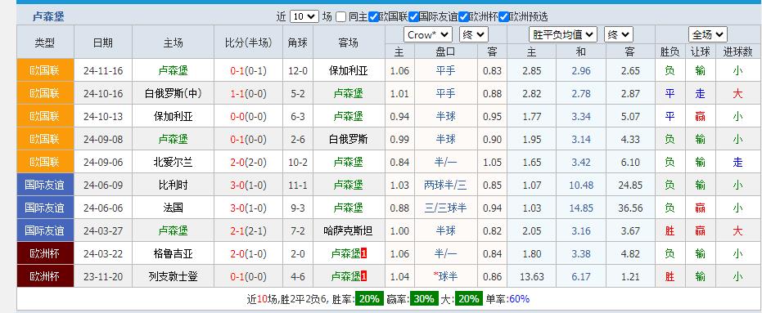Open the 0-1(0-1) score on 24-11-16

[x=248, y=71]
